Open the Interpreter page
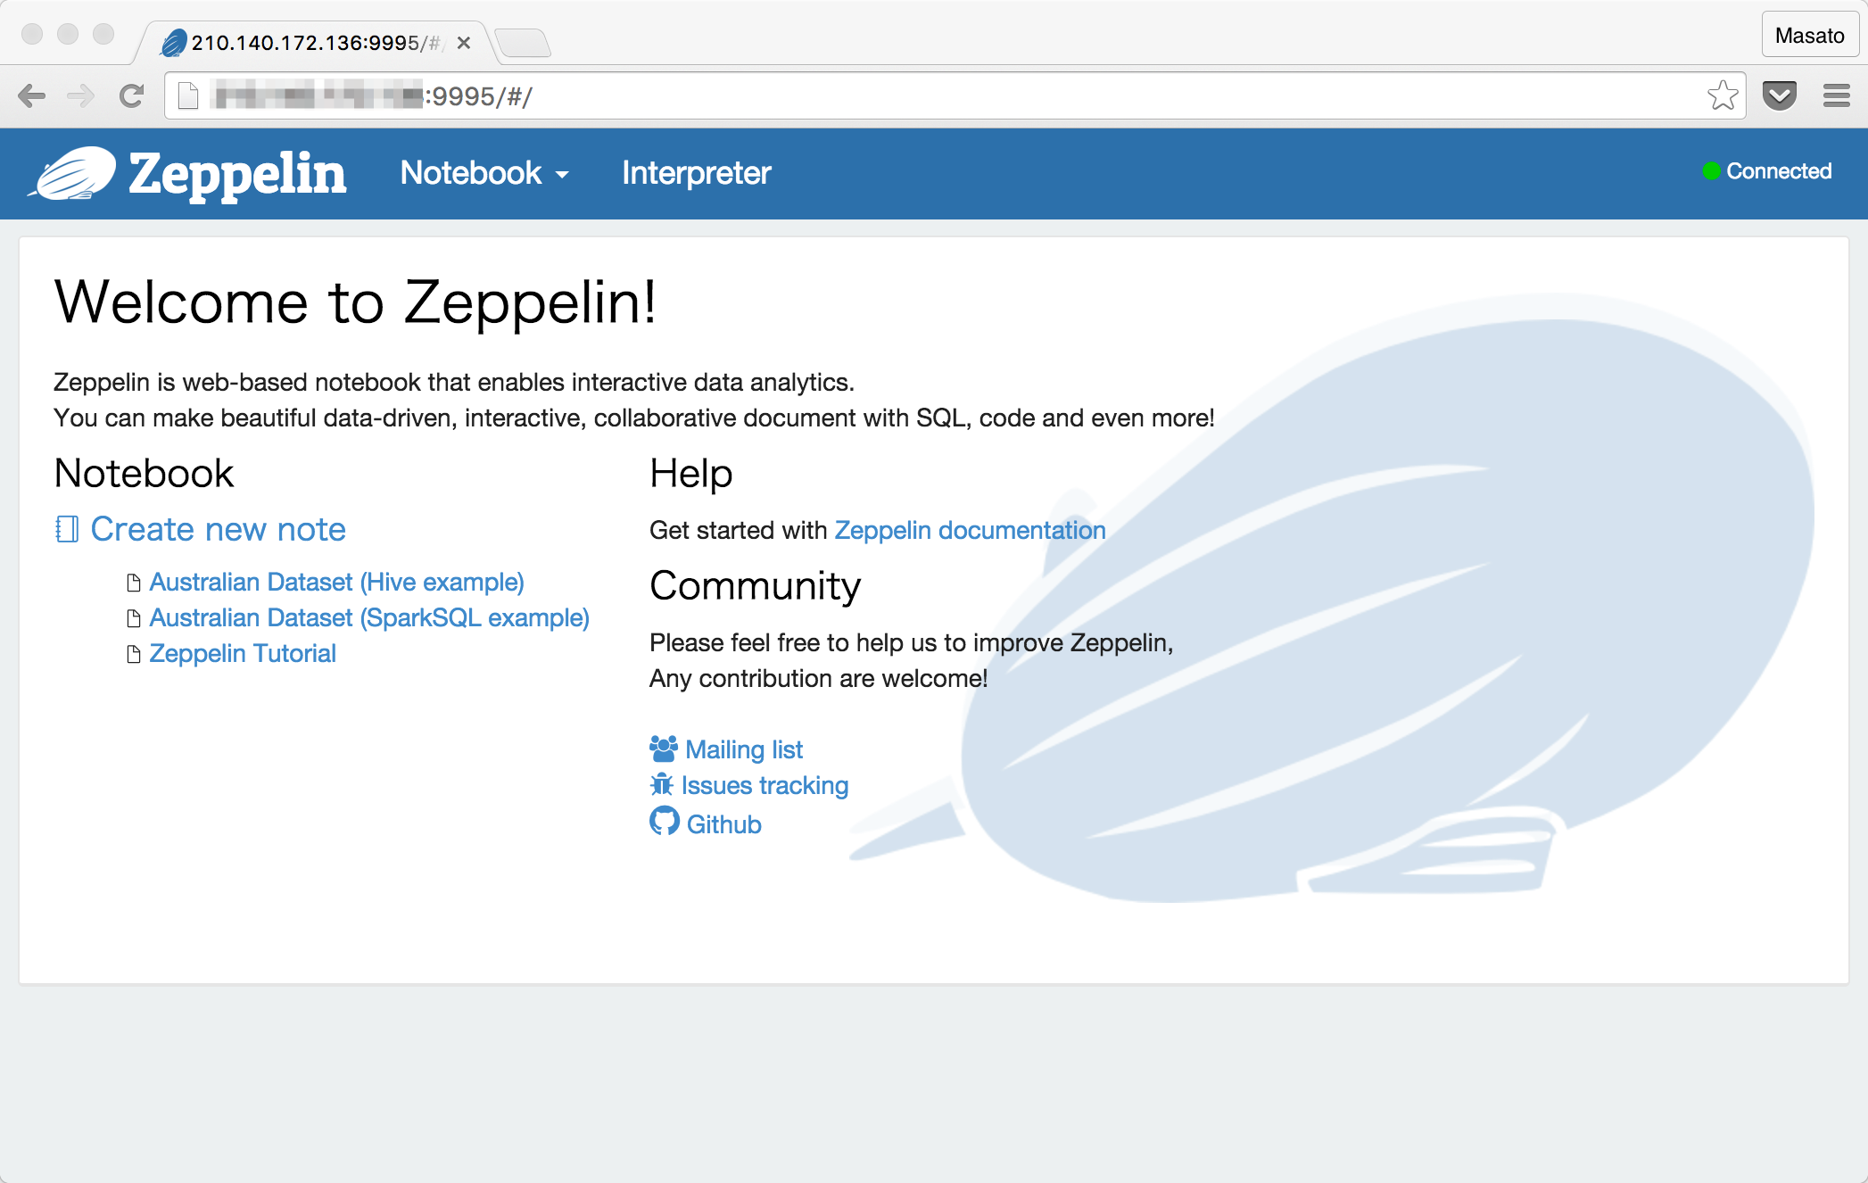 point(696,173)
